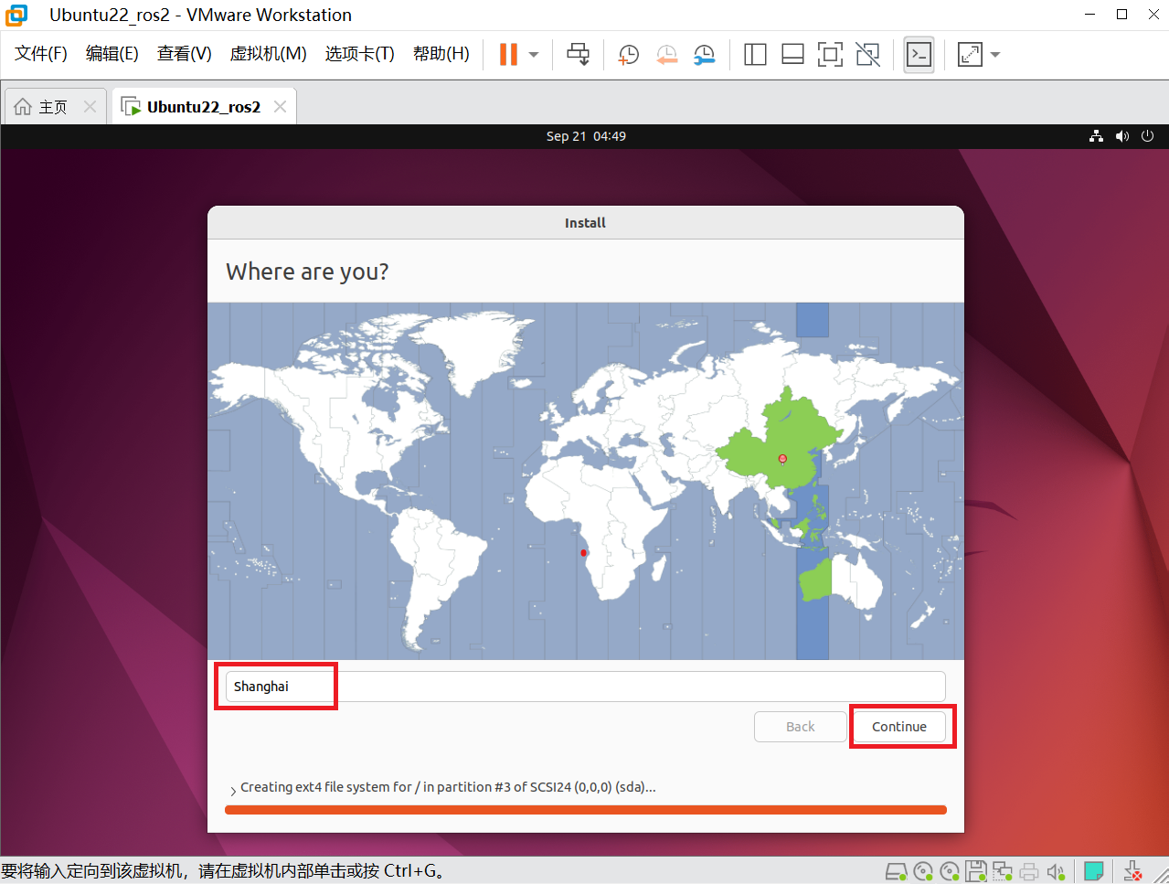
Task: Click the virtual printer status icon
Action: point(1028,871)
